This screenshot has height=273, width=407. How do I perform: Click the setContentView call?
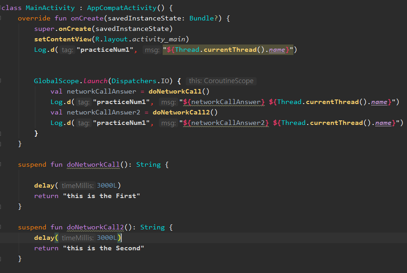[x=63, y=39]
